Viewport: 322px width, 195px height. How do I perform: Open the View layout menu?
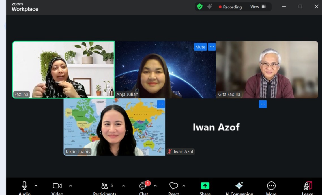[258, 7]
